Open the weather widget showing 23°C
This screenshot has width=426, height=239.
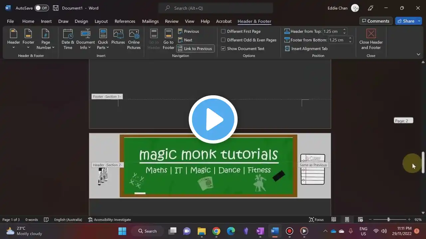pos(24,231)
